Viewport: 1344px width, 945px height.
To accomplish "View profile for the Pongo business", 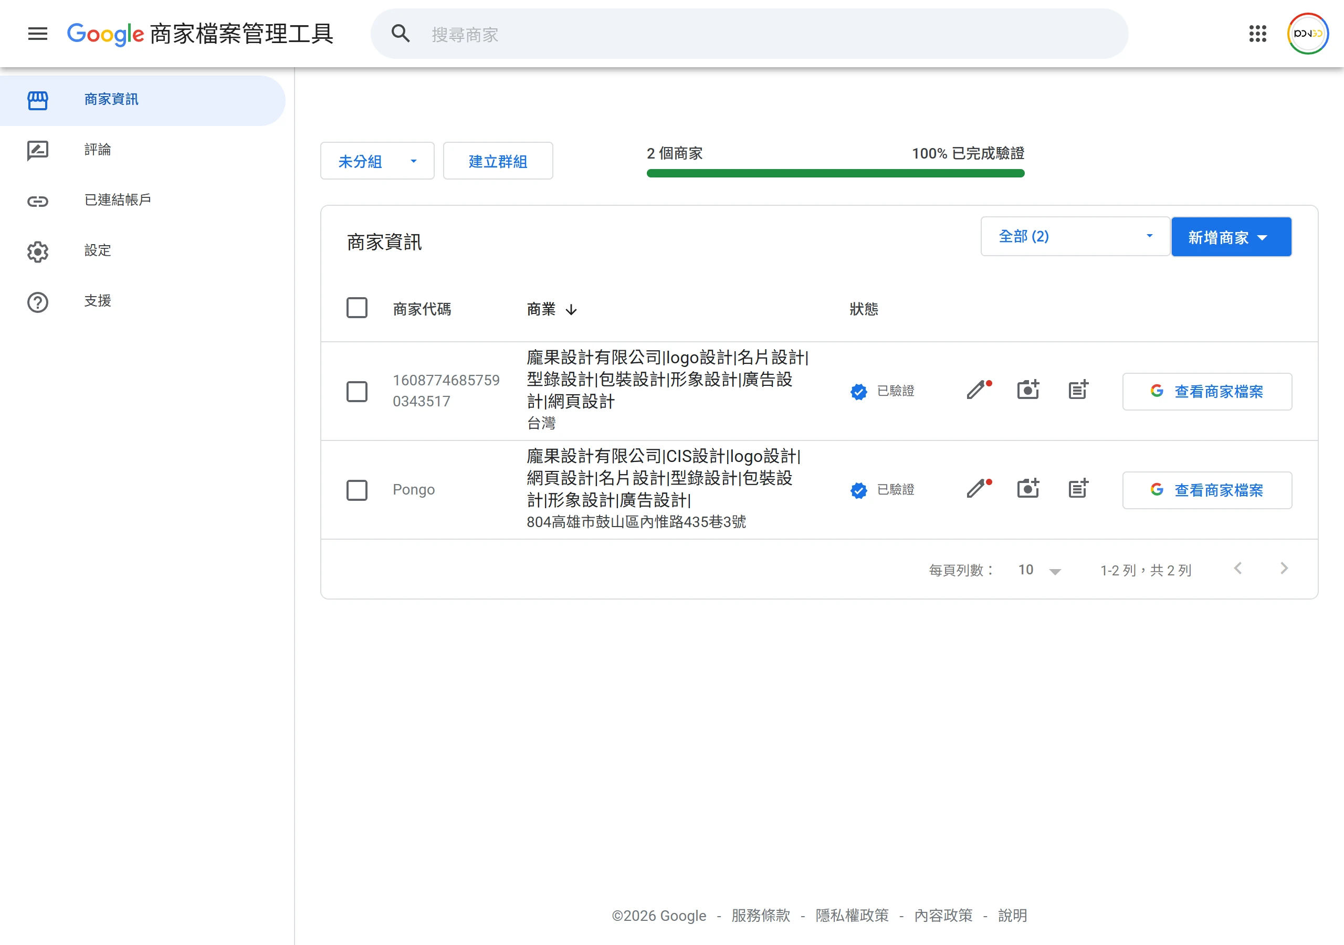I will [x=1207, y=490].
